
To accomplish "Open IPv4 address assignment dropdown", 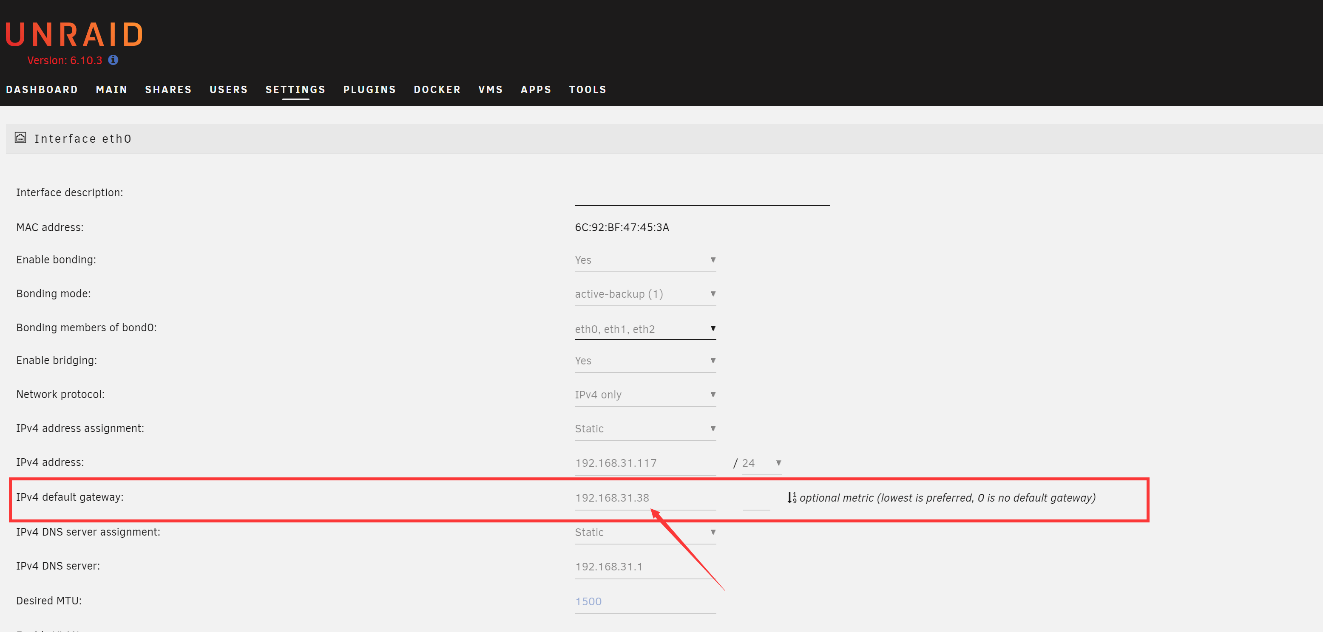I will [645, 429].
